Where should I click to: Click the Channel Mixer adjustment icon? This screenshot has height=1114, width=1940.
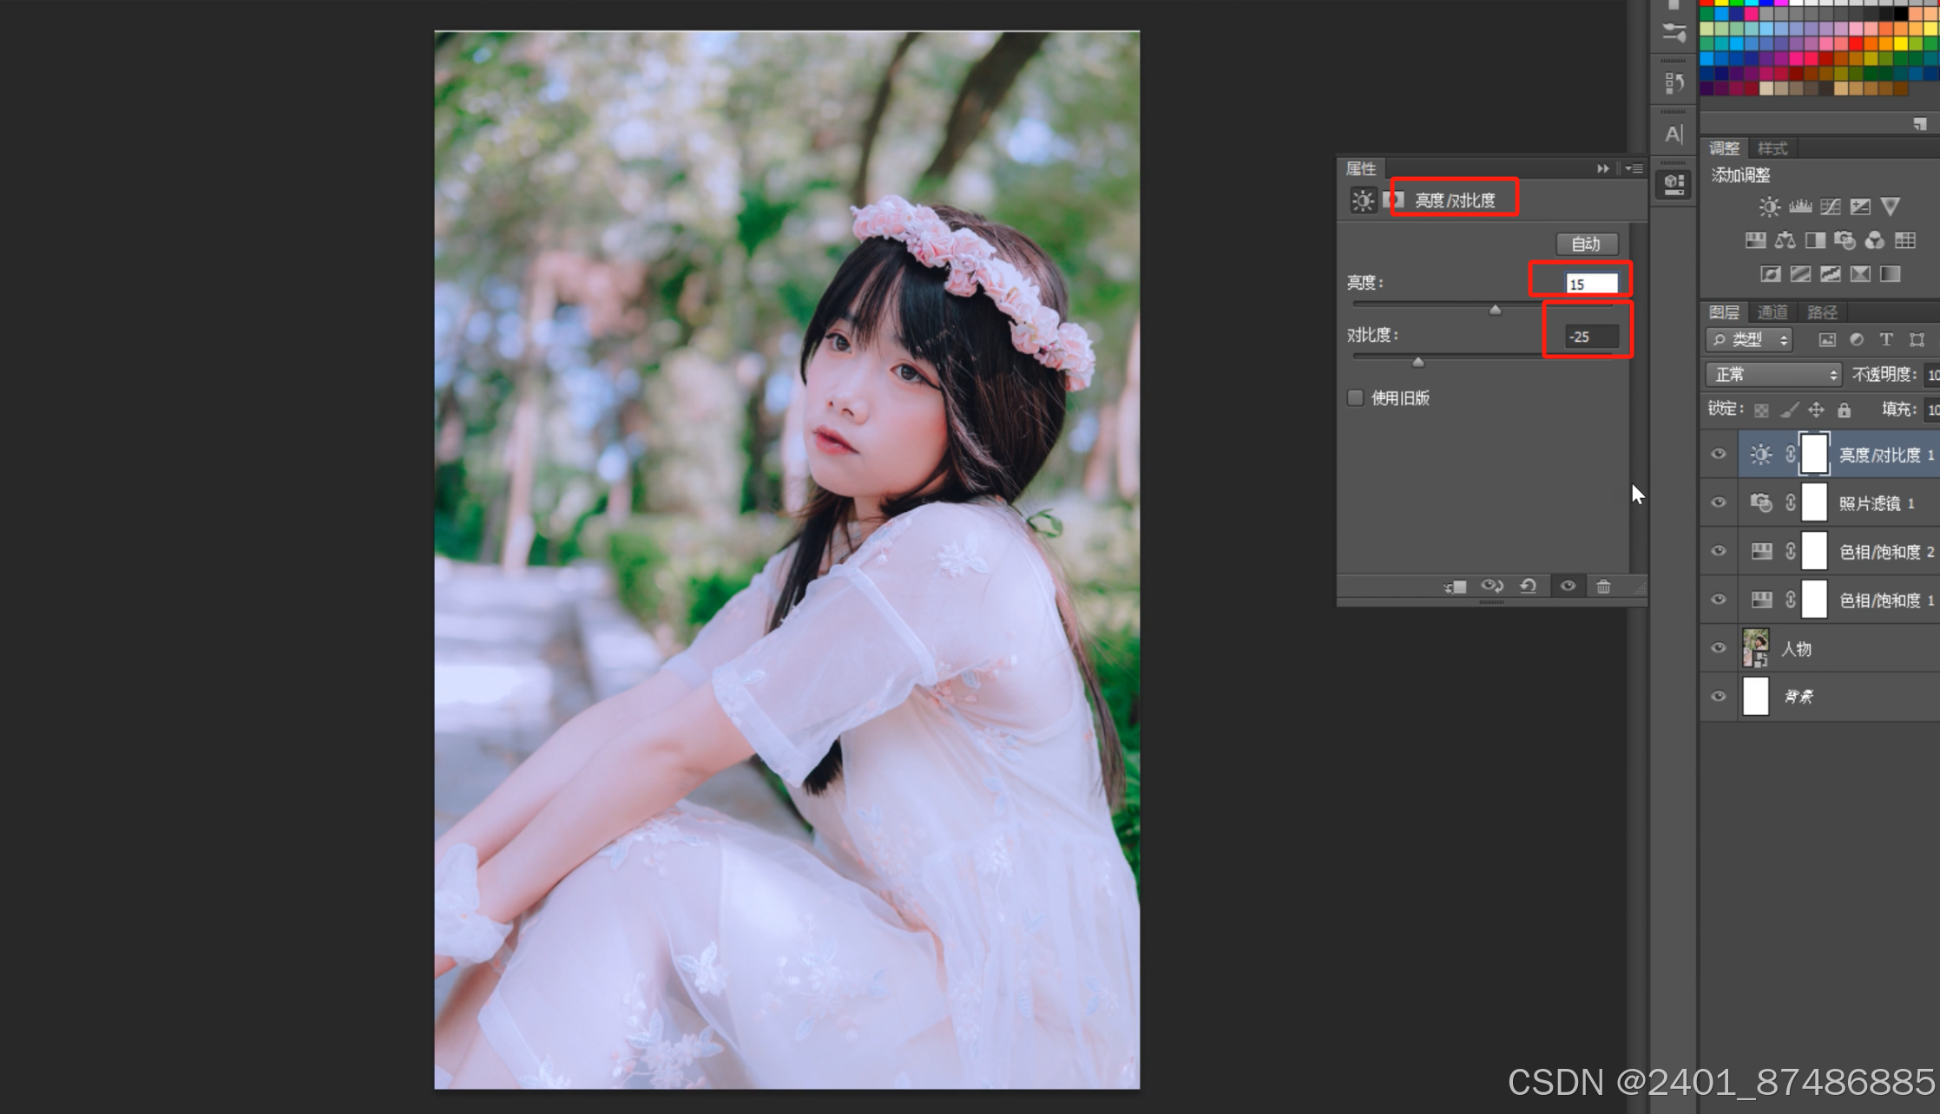click(1875, 240)
